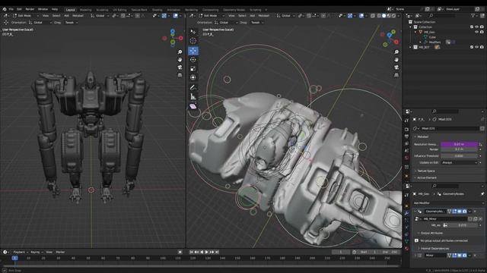Viewport: 487px width, 273px height.
Task: Open the Window menu
Action: (x=43, y=9)
